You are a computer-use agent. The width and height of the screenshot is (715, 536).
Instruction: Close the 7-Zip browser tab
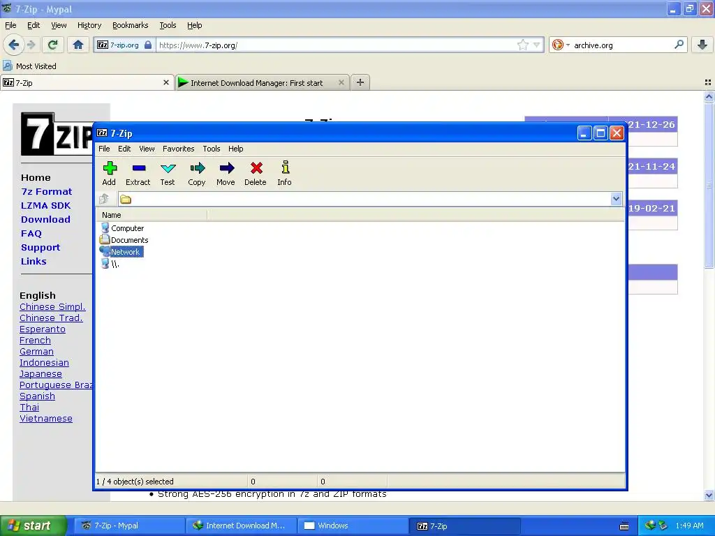click(166, 82)
